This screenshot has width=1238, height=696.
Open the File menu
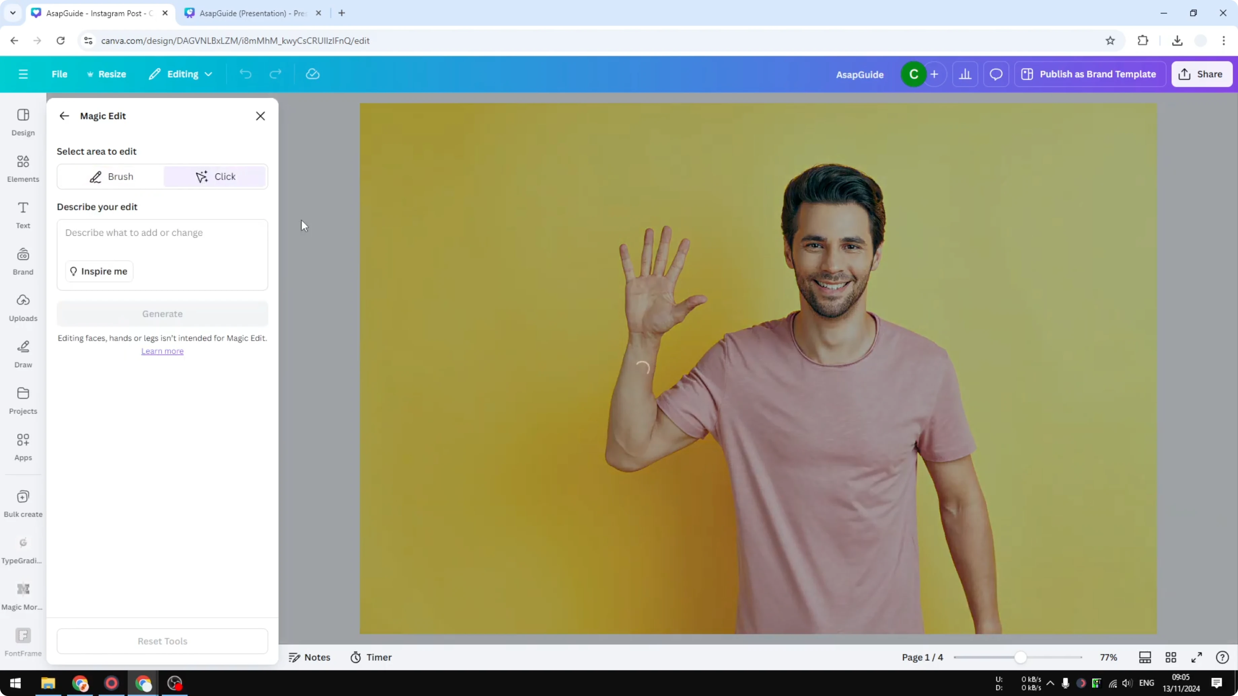coord(60,74)
